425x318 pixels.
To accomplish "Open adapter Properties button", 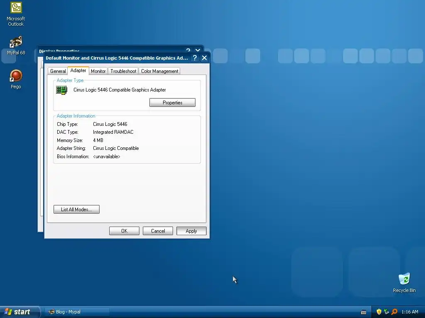I will (x=172, y=103).
